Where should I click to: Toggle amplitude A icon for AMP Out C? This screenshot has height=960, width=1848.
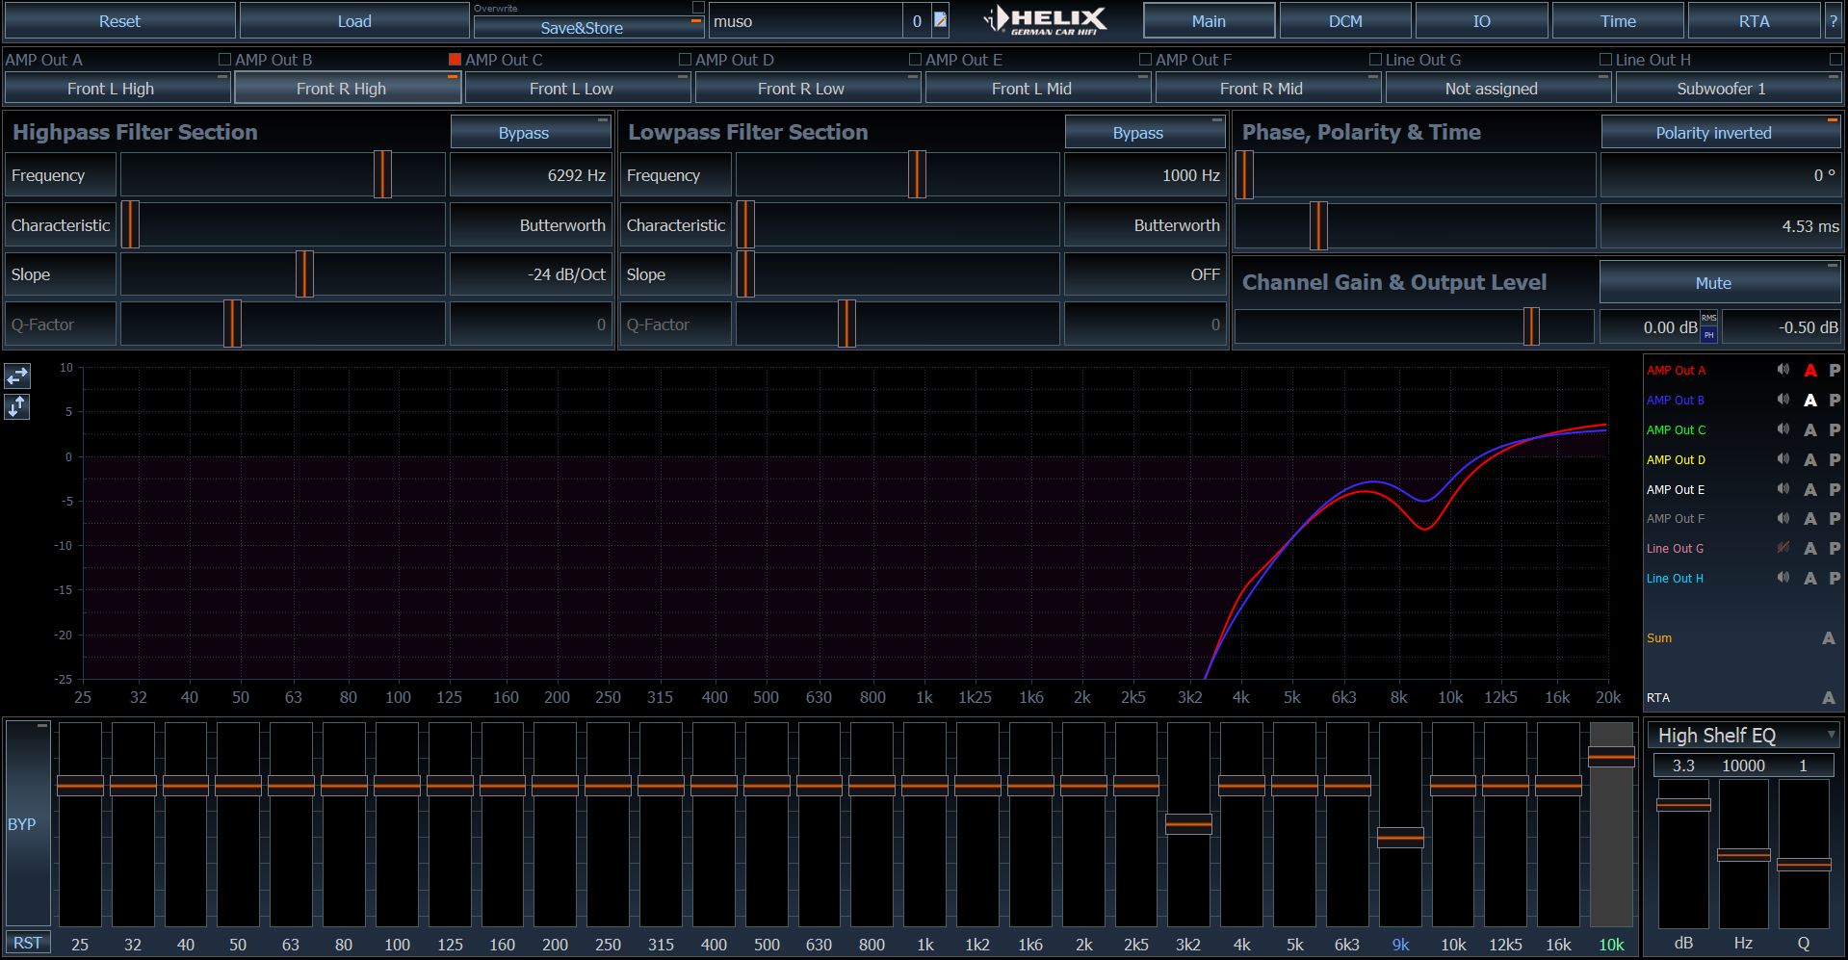pyautogui.click(x=1810, y=429)
